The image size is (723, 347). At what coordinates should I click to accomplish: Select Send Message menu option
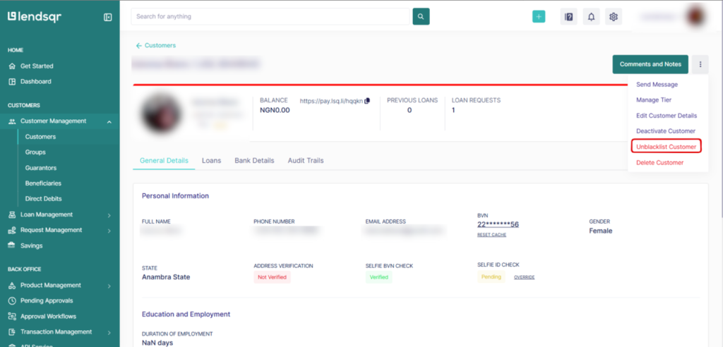coord(657,85)
